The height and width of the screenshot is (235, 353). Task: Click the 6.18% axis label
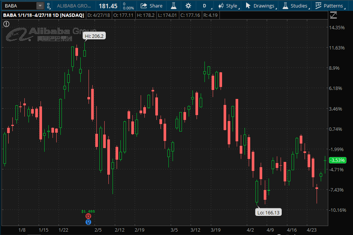tap(335, 88)
